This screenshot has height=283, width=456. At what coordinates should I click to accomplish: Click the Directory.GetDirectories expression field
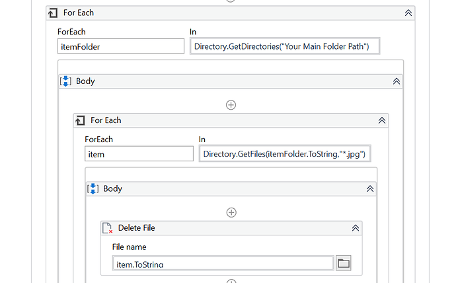284,46
